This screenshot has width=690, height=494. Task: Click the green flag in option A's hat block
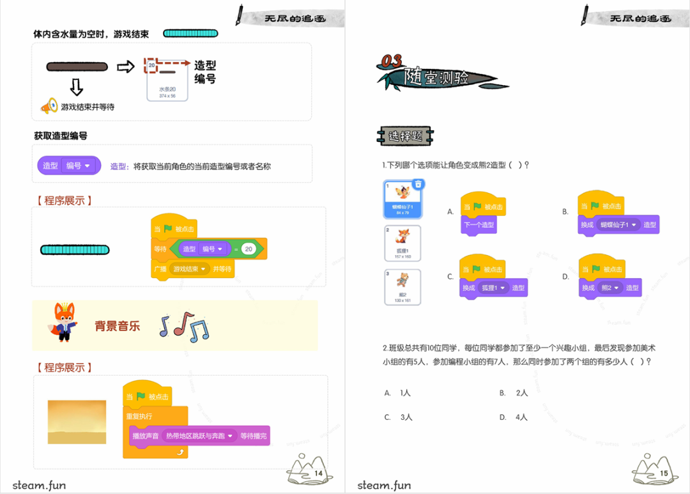click(477, 206)
